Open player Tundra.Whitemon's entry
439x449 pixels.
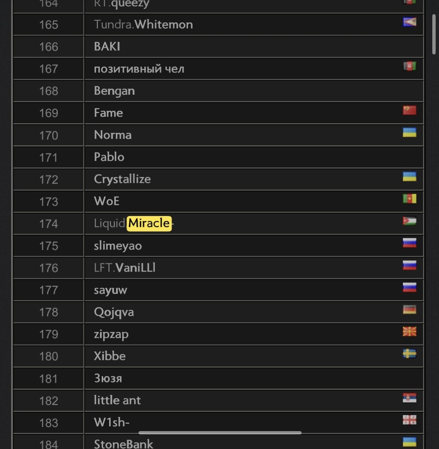click(143, 25)
